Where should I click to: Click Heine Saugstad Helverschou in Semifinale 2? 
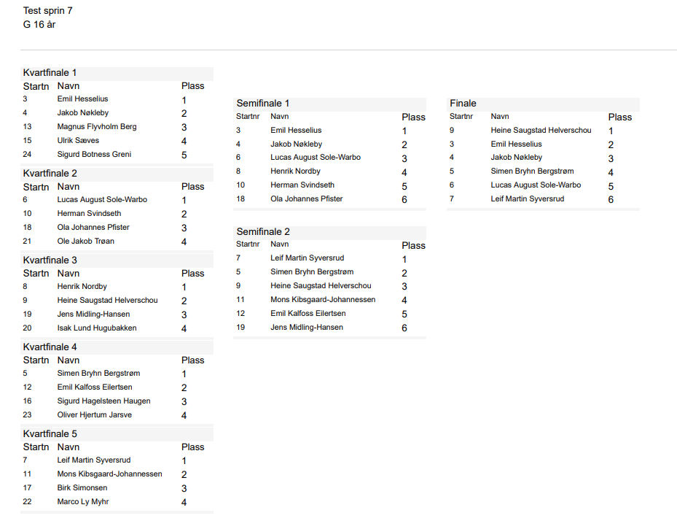coord(321,286)
